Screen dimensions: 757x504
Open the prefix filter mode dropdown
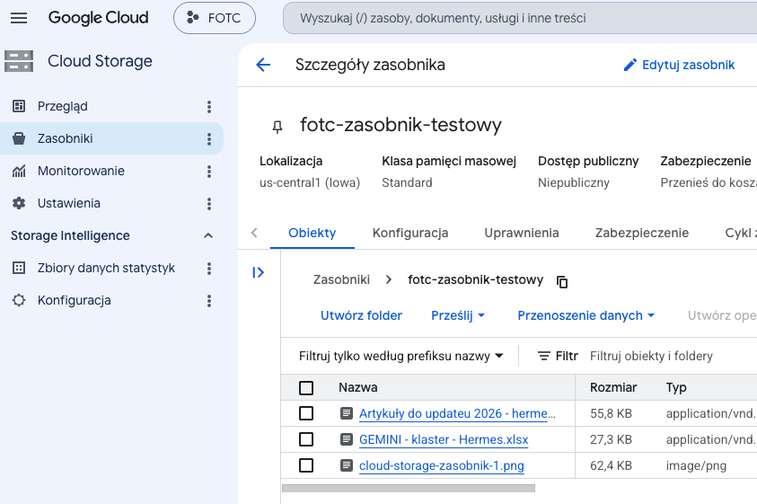pos(401,356)
